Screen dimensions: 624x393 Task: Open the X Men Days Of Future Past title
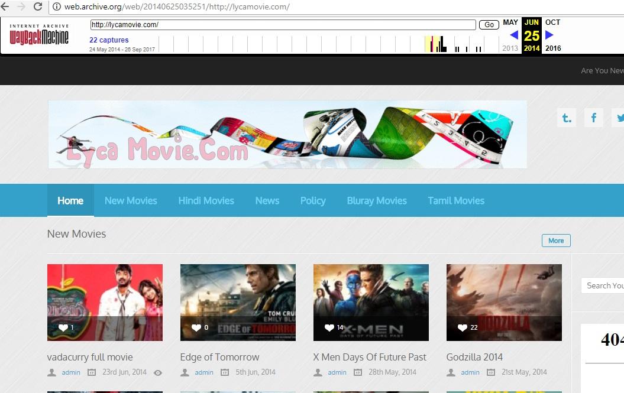(x=370, y=357)
